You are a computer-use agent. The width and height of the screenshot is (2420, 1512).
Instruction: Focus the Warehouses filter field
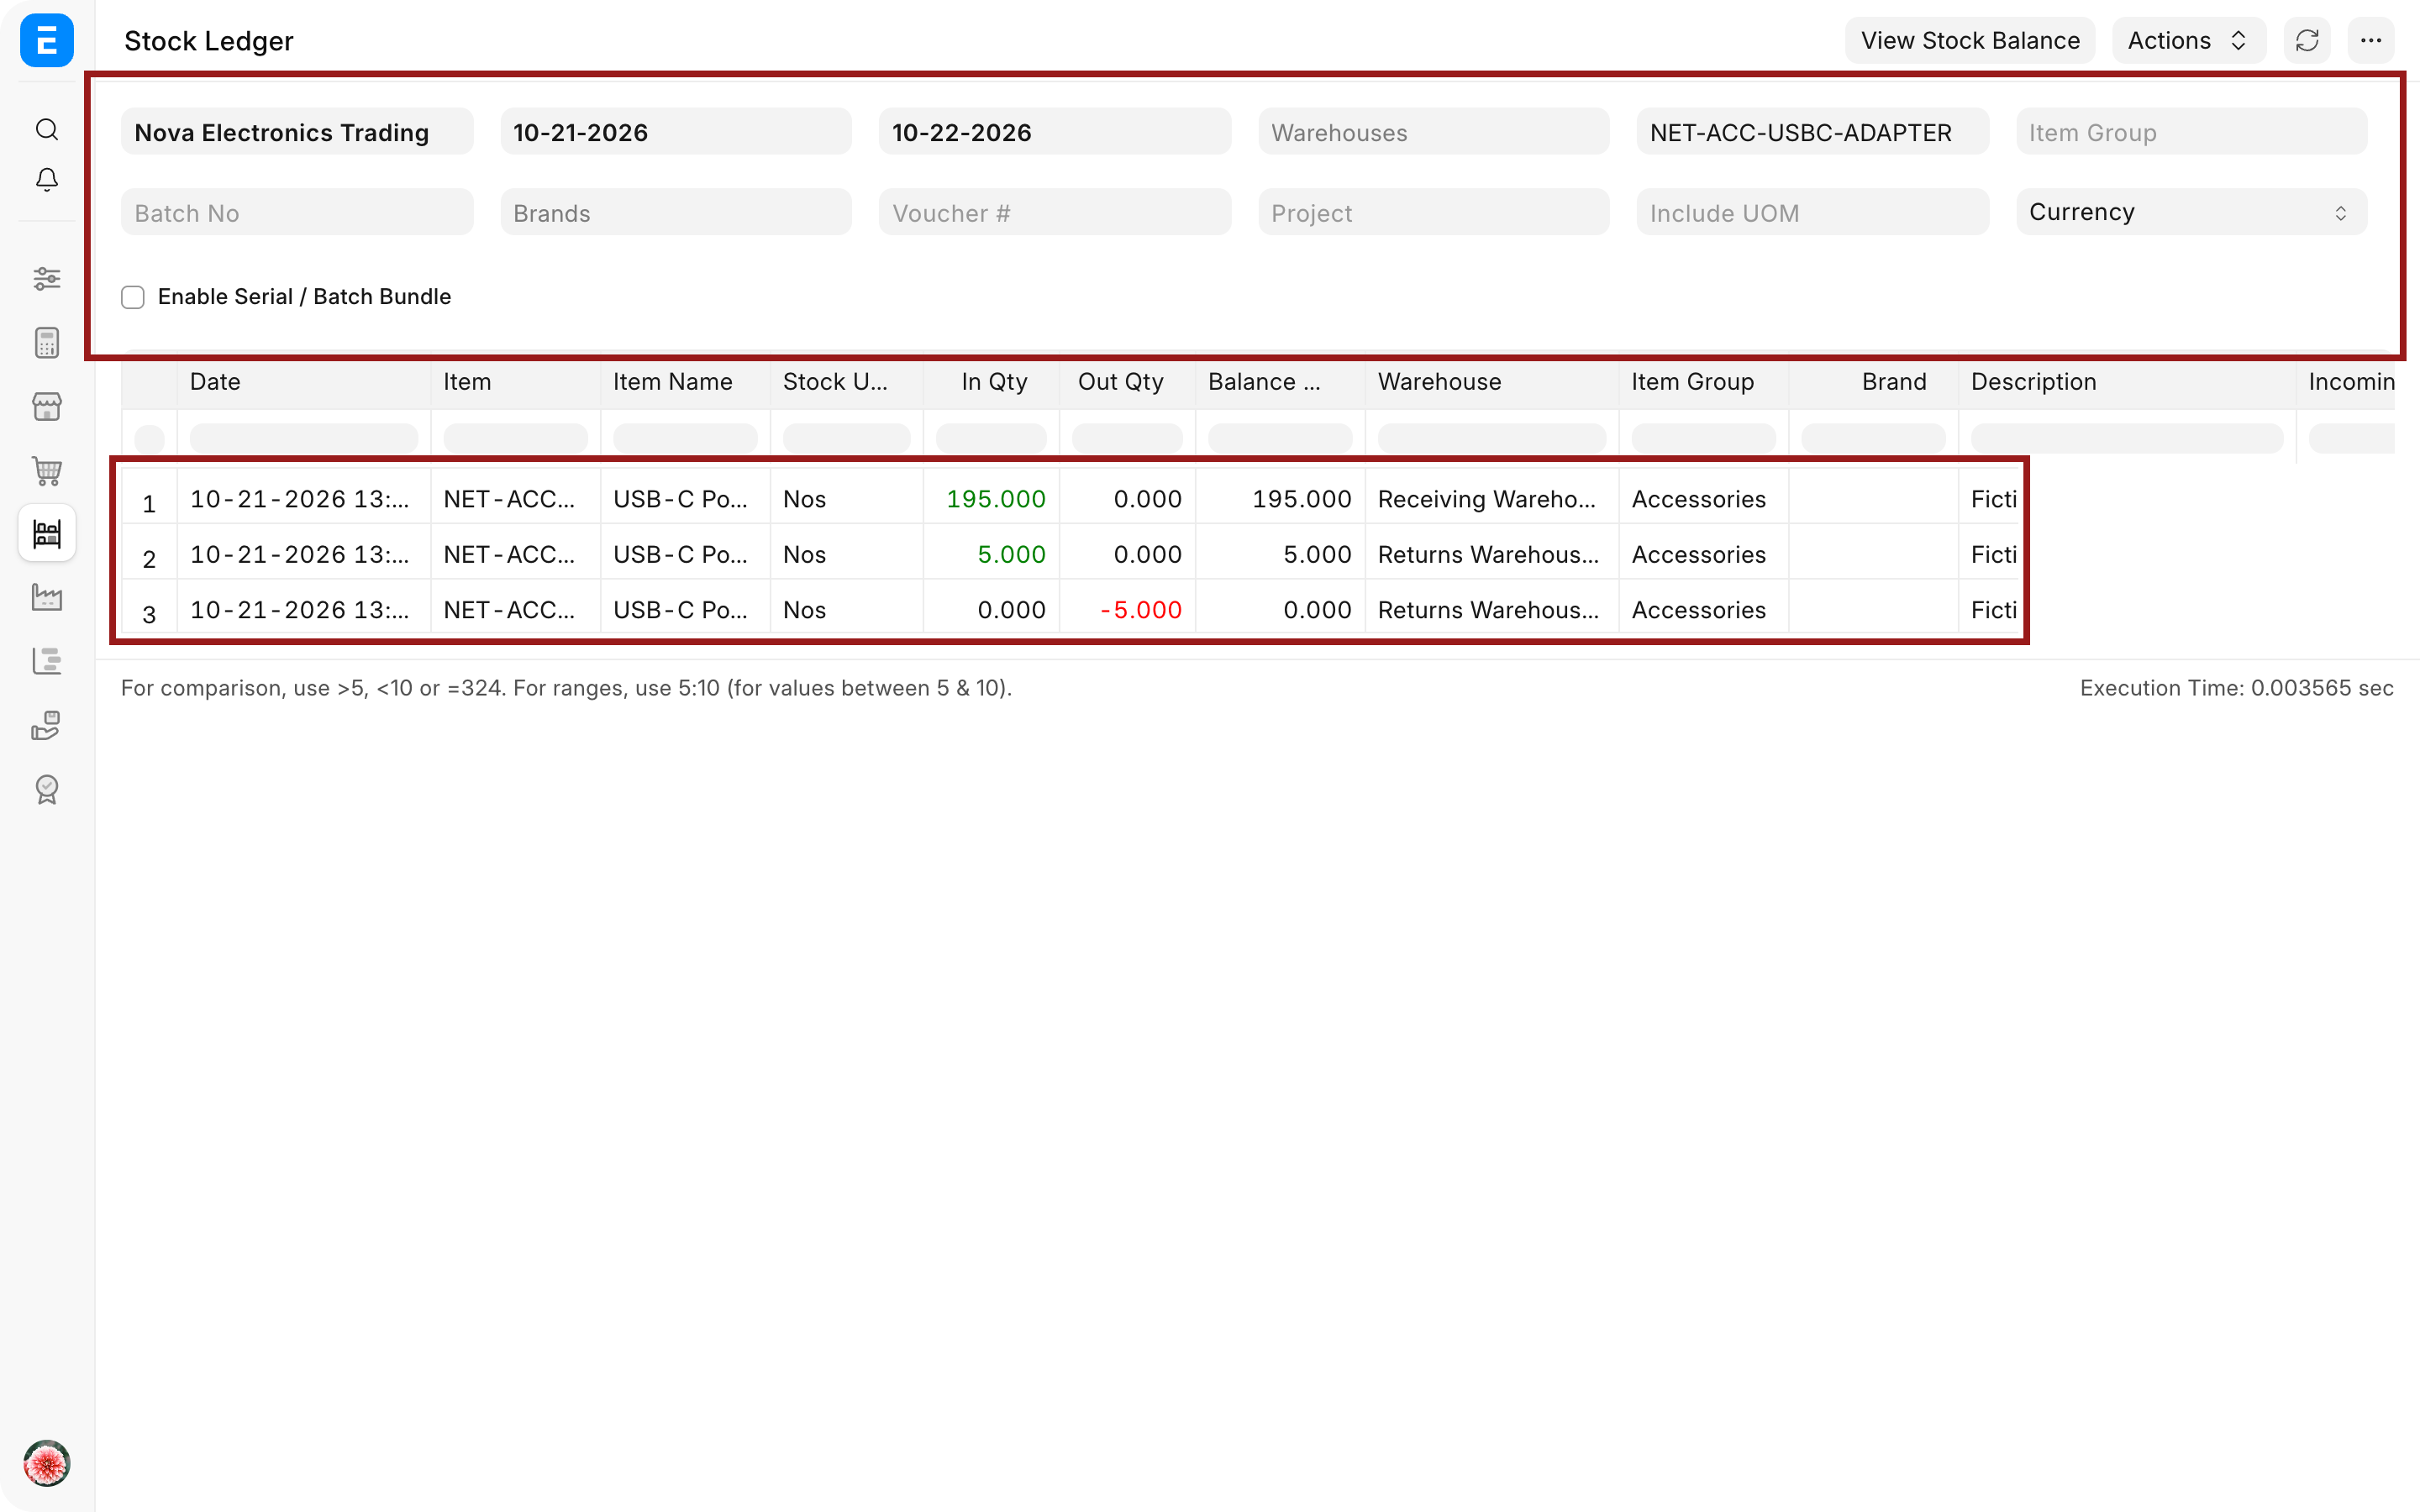point(1434,132)
